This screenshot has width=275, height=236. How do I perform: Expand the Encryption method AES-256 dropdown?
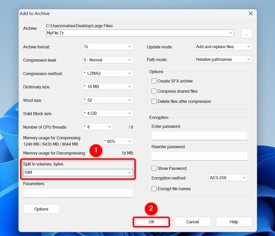pos(228,178)
